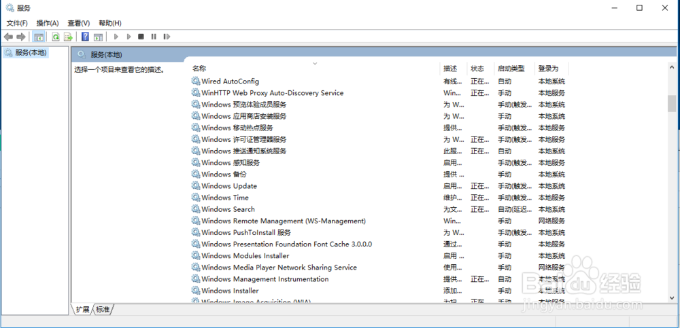Click the 正在... status cell of Windows Update

pyautogui.click(x=480, y=186)
